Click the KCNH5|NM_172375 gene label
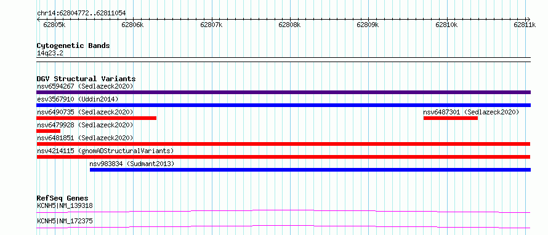 65,221
